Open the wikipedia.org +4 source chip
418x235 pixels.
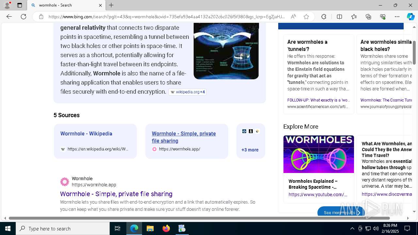pos(187,92)
